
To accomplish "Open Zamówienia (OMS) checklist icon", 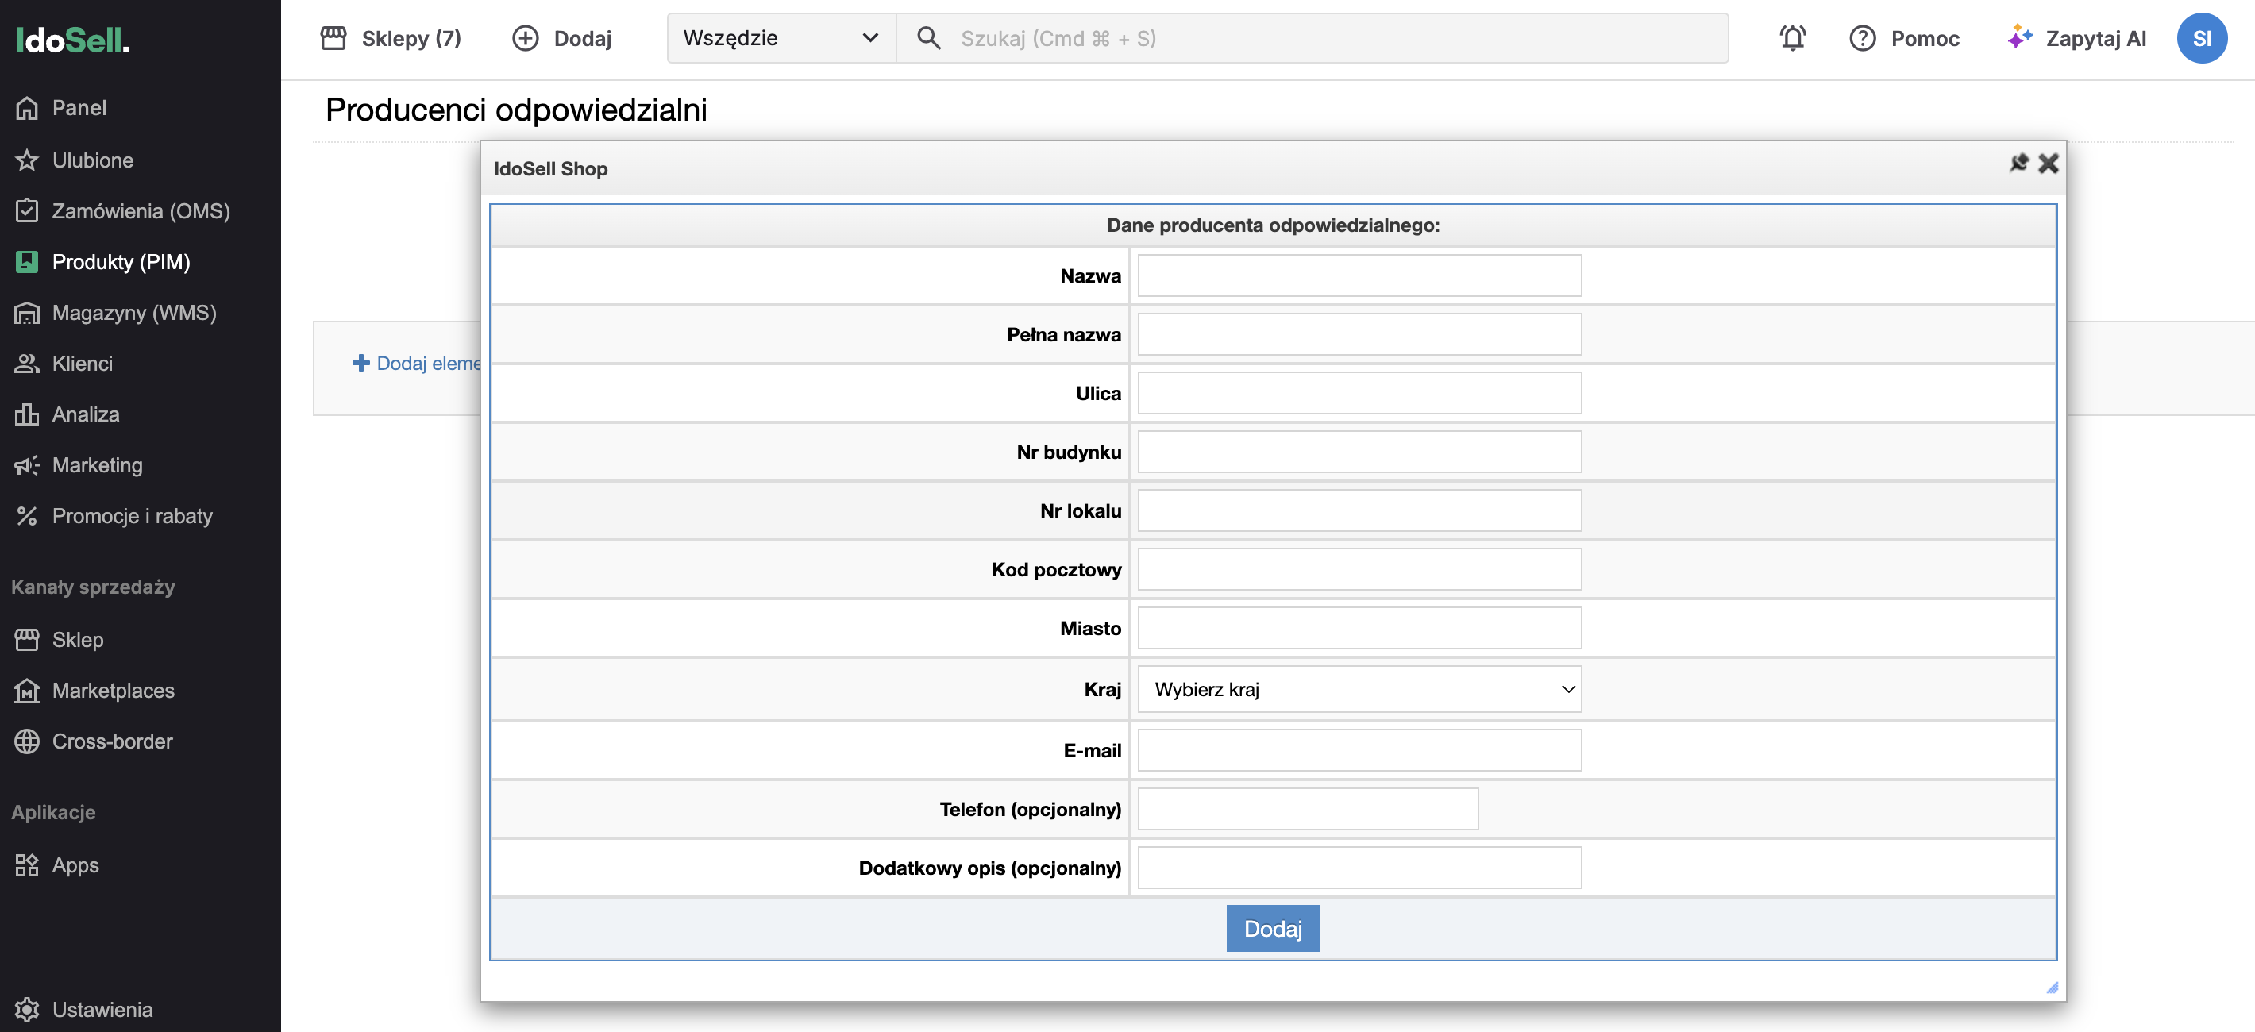I will coord(27,211).
